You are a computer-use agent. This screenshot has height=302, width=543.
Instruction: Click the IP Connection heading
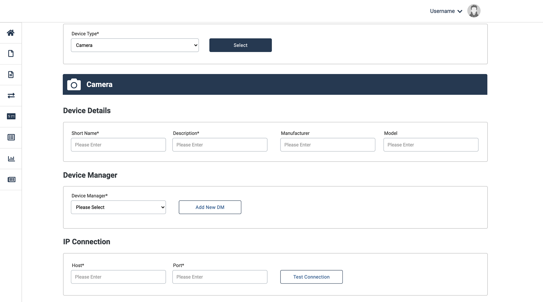click(x=87, y=242)
